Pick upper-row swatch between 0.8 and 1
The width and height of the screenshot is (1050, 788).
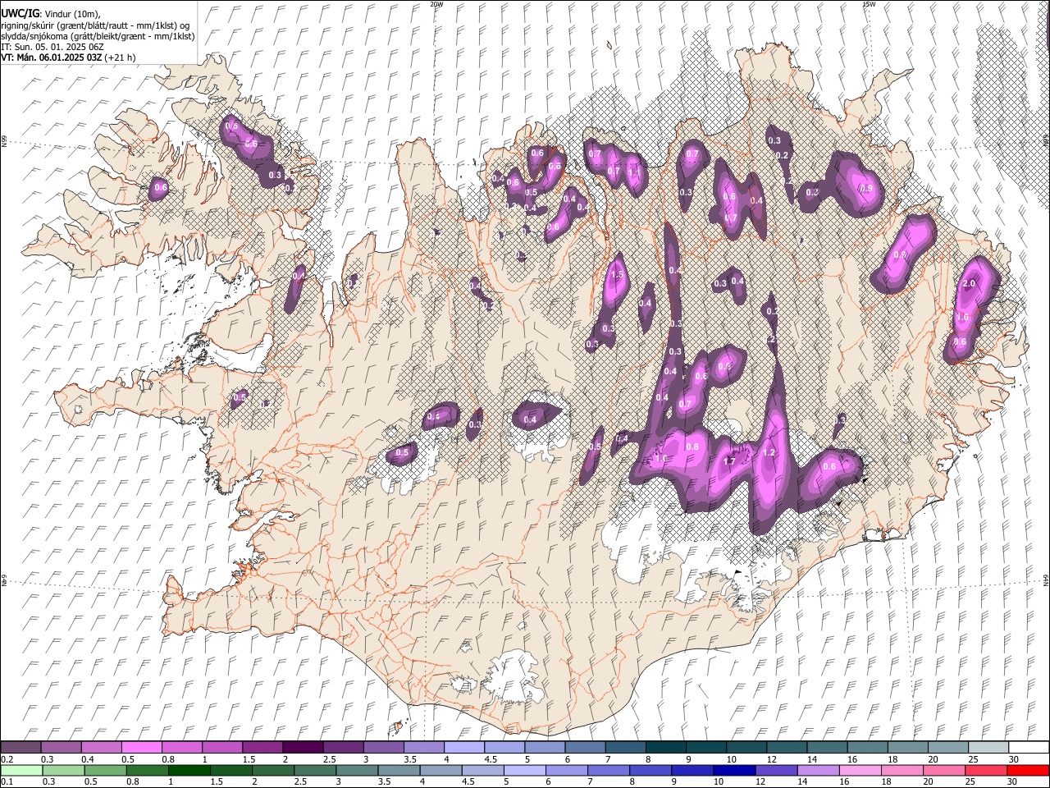tap(181, 747)
